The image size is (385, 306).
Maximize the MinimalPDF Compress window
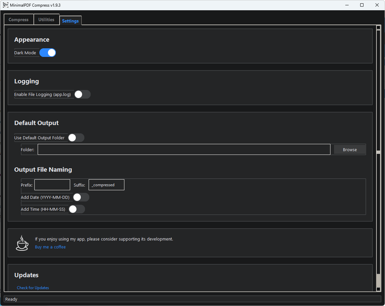[x=362, y=5]
